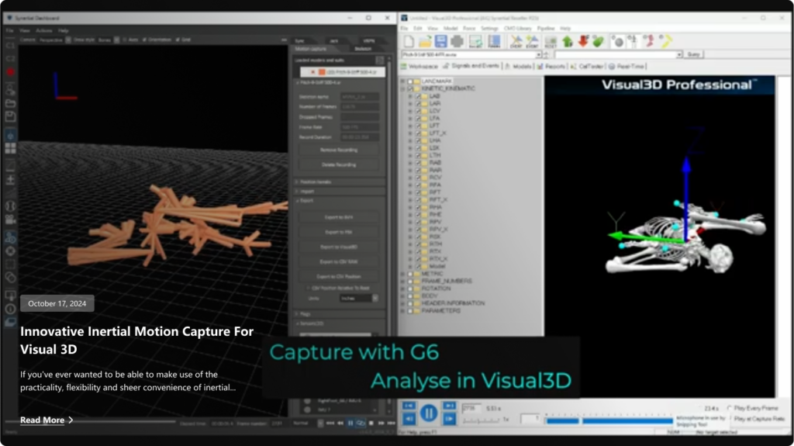Click the Export to Visual3D button
The width and height of the screenshot is (794, 446).
(x=337, y=247)
